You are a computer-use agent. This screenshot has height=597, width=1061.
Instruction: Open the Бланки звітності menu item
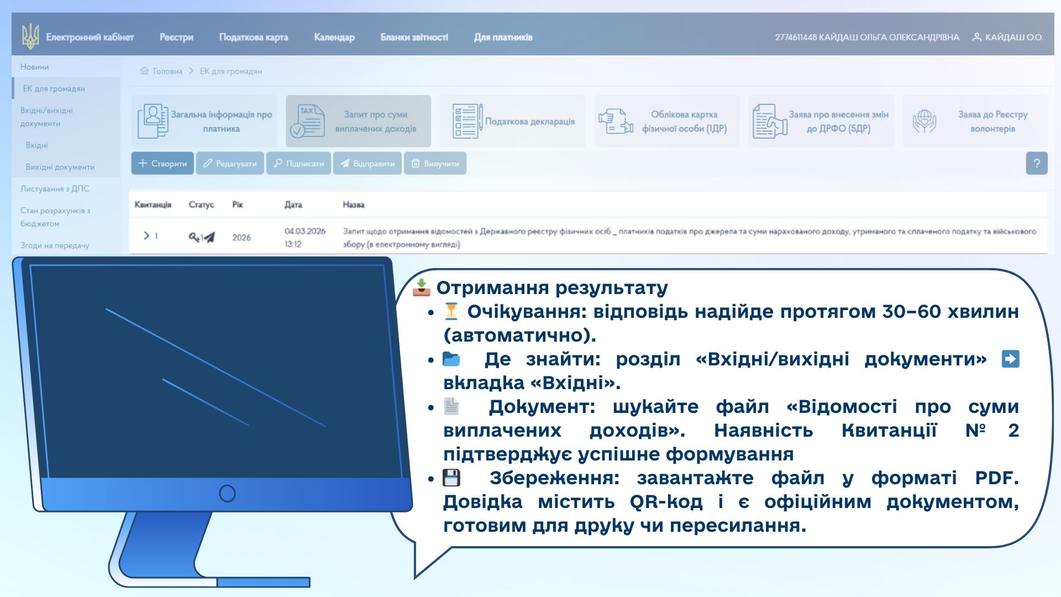click(414, 37)
